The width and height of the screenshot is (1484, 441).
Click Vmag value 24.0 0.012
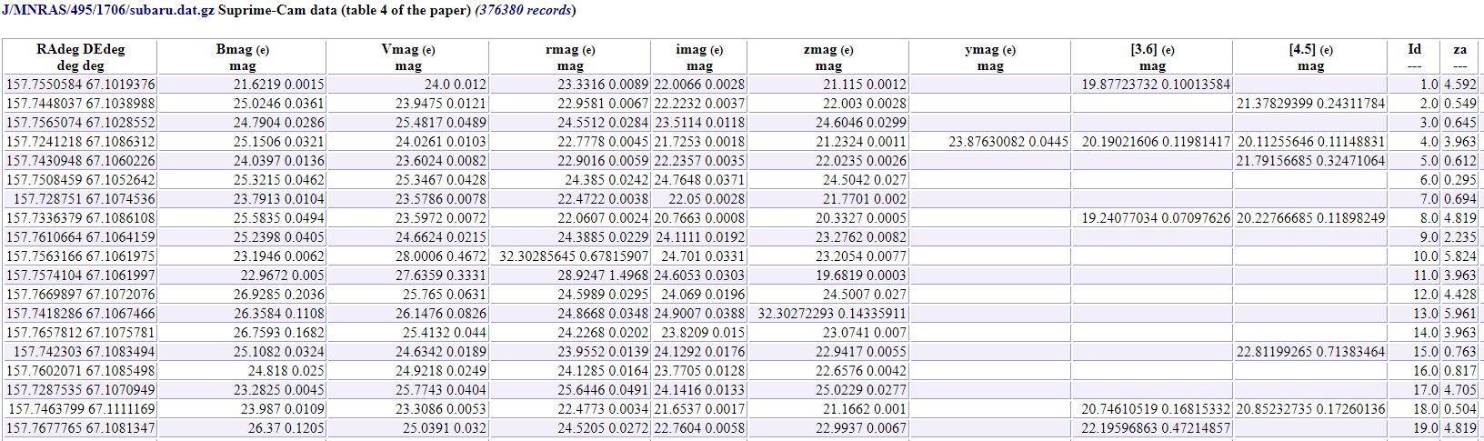point(456,85)
